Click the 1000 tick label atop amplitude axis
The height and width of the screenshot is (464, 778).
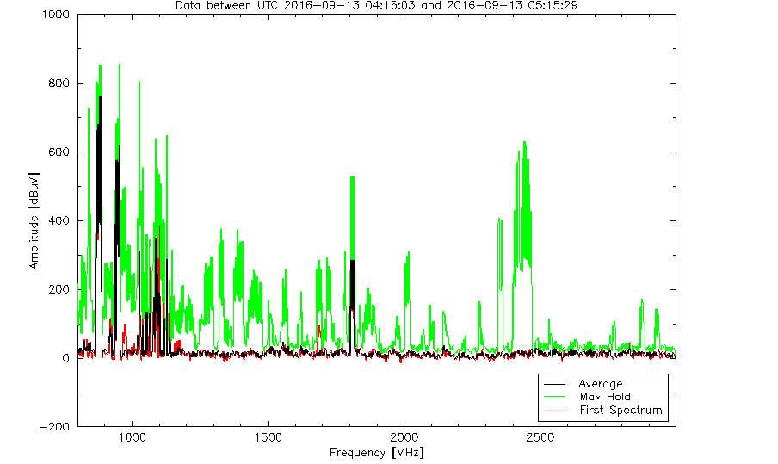(x=58, y=15)
